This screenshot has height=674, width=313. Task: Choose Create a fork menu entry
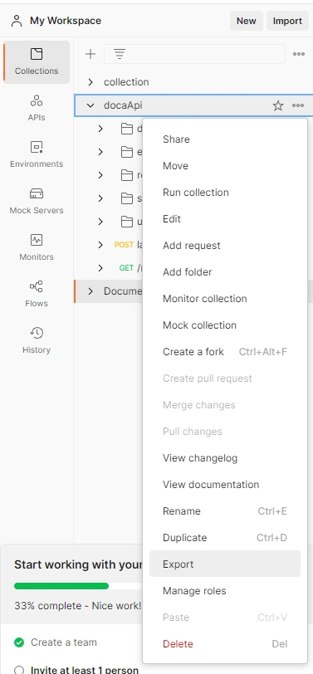(225, 352)
